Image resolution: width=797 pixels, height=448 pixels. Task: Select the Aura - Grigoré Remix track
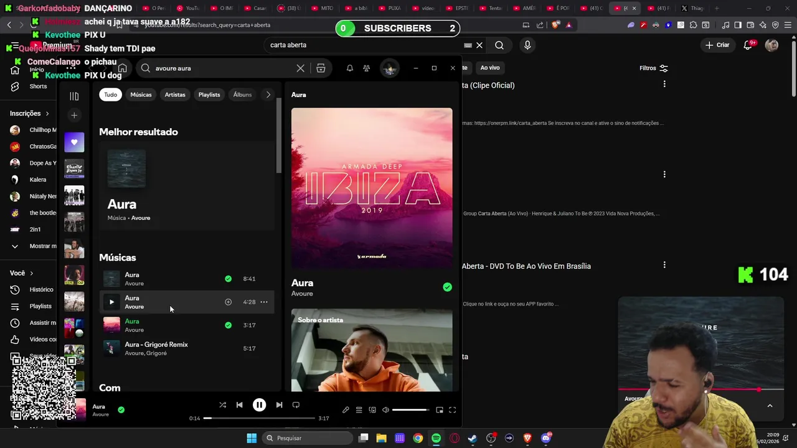pyautogui.click(x=186, y=348)
